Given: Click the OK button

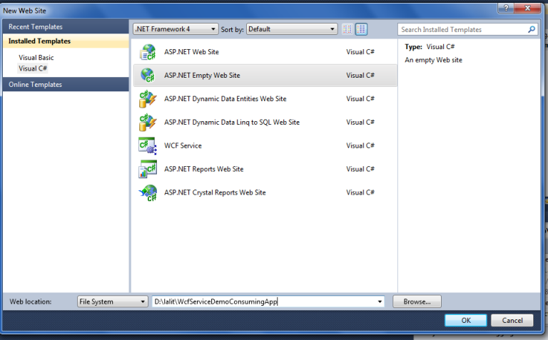Looking at the screenshot, I should point(465,321).
